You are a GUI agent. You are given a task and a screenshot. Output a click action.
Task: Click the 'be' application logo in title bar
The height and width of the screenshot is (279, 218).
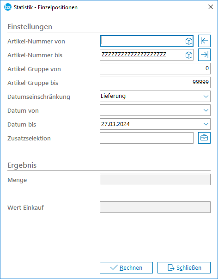(x=8, y=7)
